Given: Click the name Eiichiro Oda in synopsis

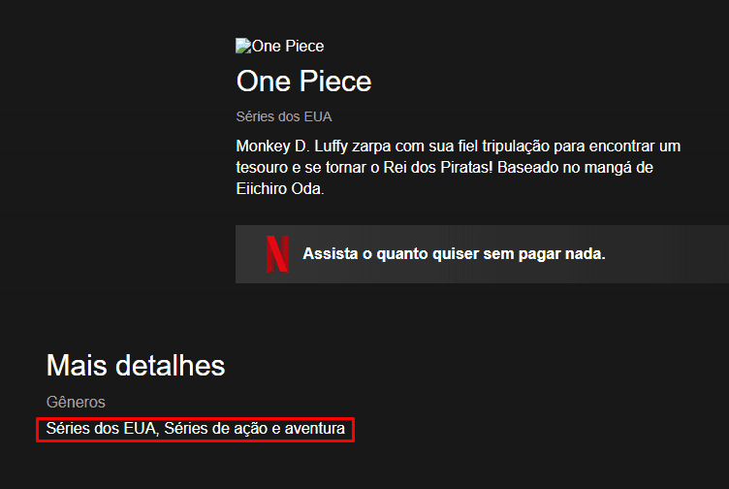Looking at the screenshot, I should [x=278, y=189].
